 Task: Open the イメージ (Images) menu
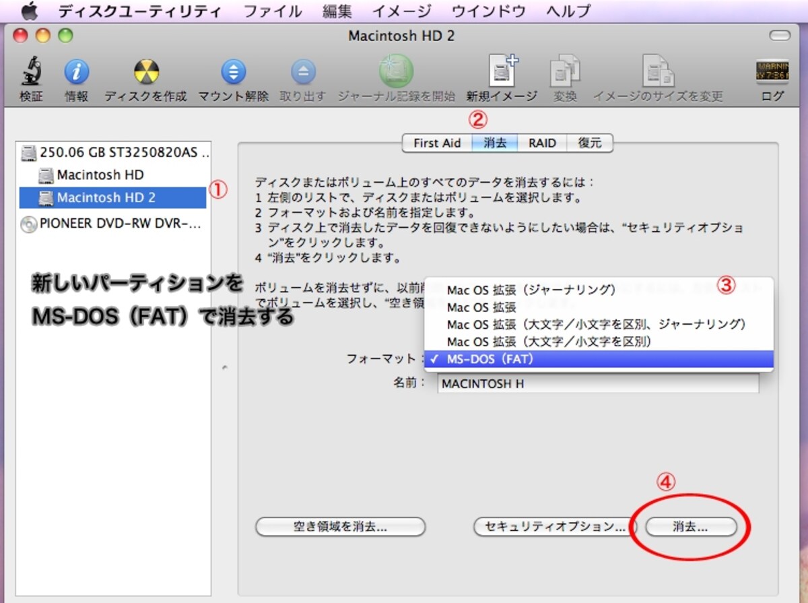click(401, 11)
